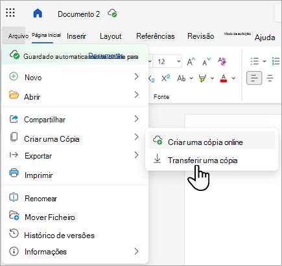
Task: Click the Documento 2 title
Action: (x=78, y=14)
